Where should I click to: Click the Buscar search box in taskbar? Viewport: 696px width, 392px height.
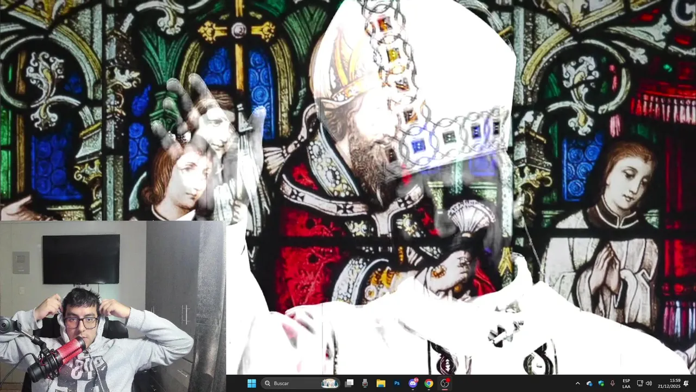(x=301, y=383)
